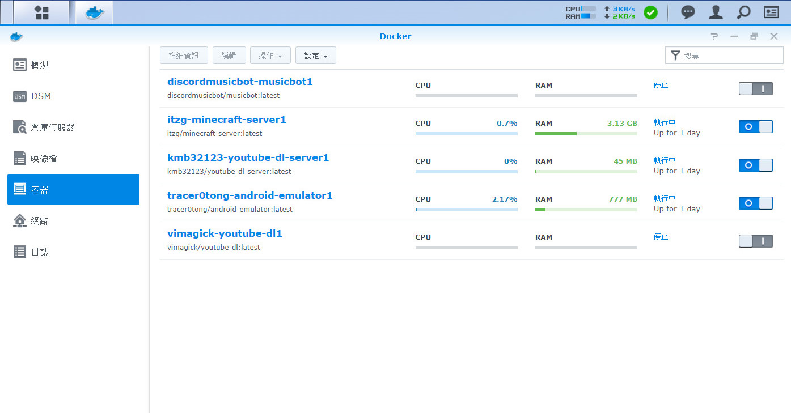Image resolution: width=791 pixels, height=413 pixels.
Task: Click the 容器 container icon
Action: 20,189
